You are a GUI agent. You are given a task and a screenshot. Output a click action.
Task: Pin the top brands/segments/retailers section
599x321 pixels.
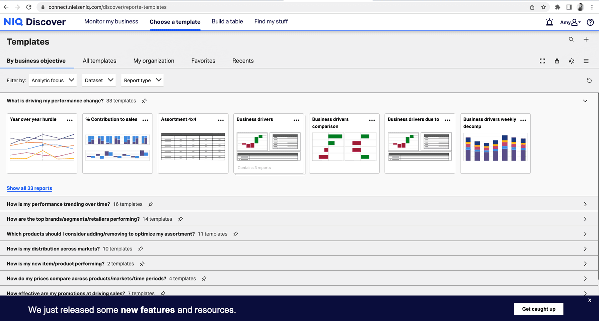tap(180, 219)
